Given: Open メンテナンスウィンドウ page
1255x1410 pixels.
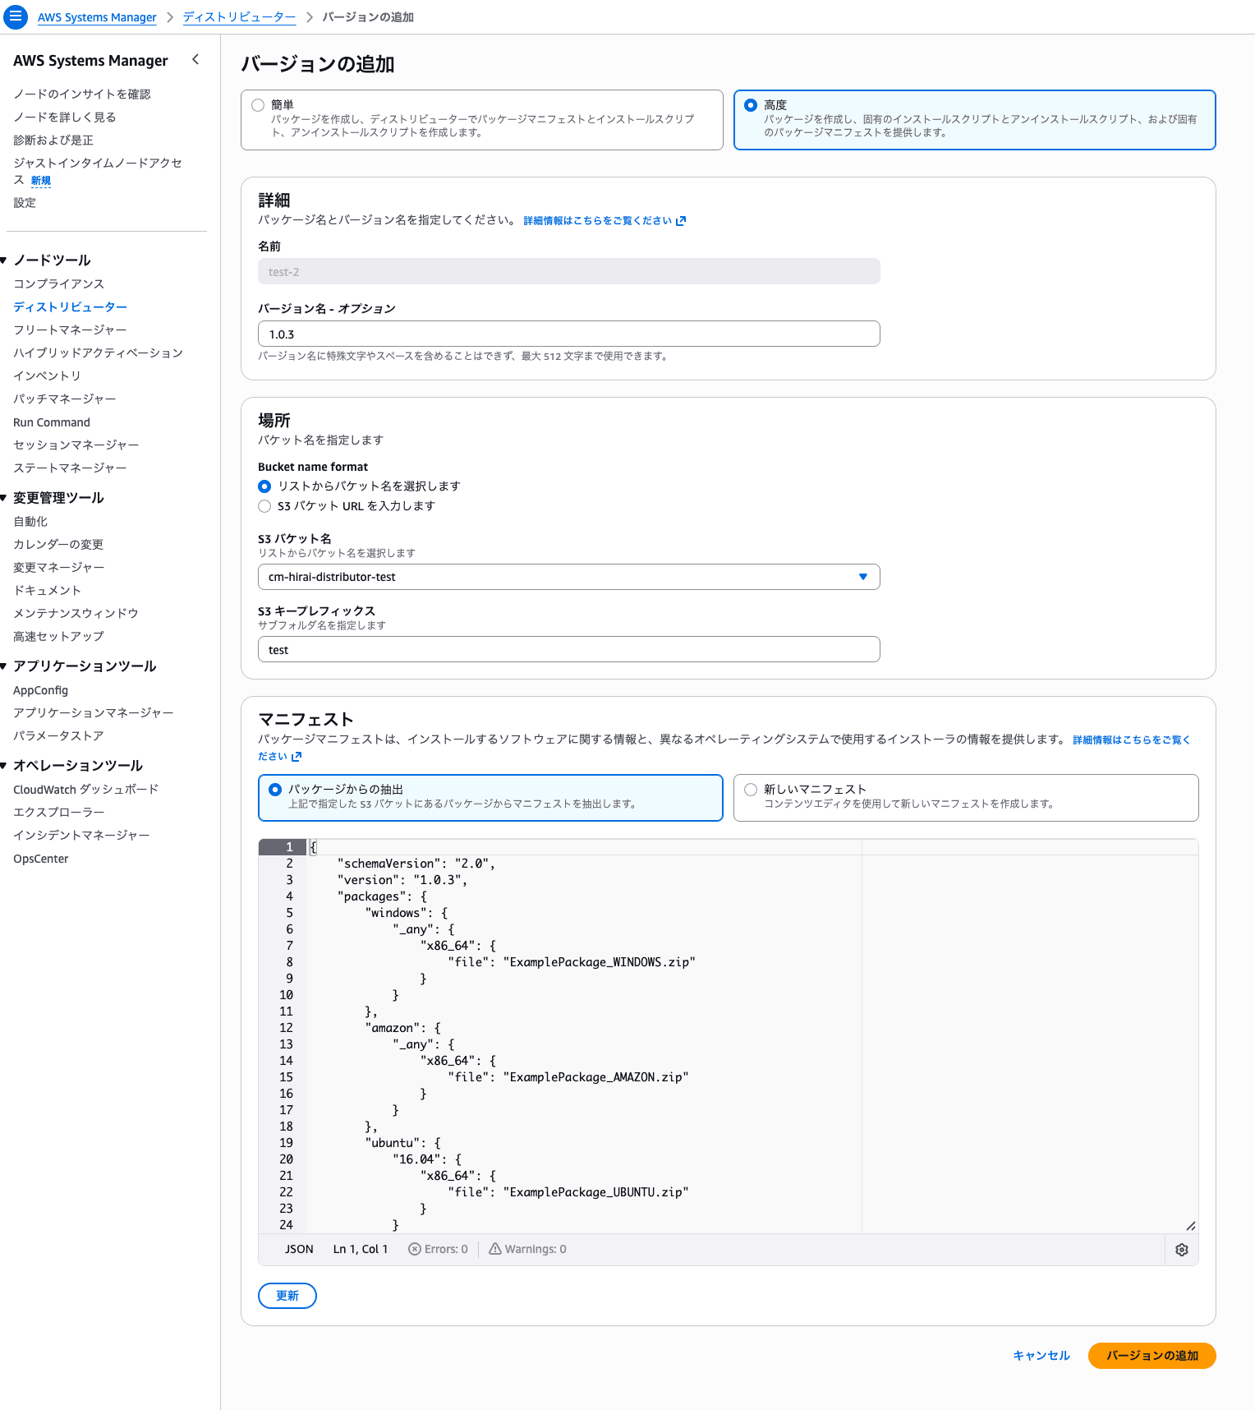Looking at the screenshot, I should click(76, 614).
